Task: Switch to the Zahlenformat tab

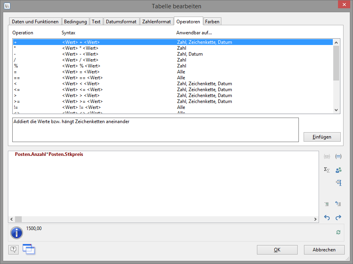Action: [157, 22]
